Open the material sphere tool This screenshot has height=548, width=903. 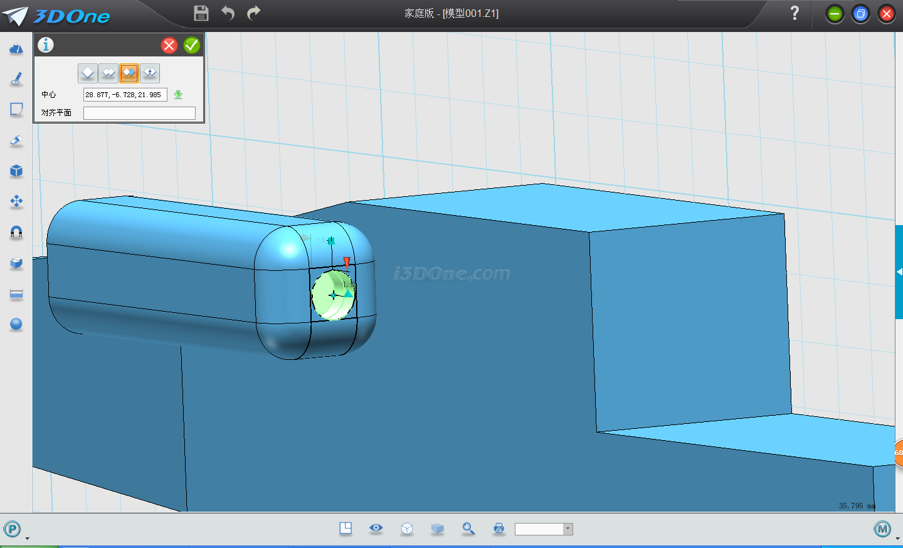point(16,324)
